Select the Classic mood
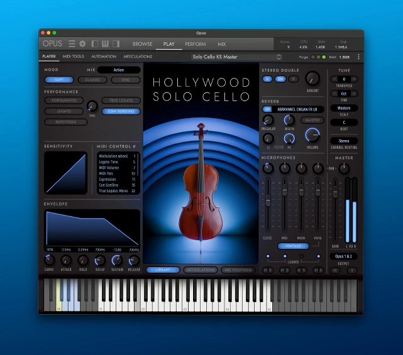This screenshot has width=403, height=355. tap(92, 80)
